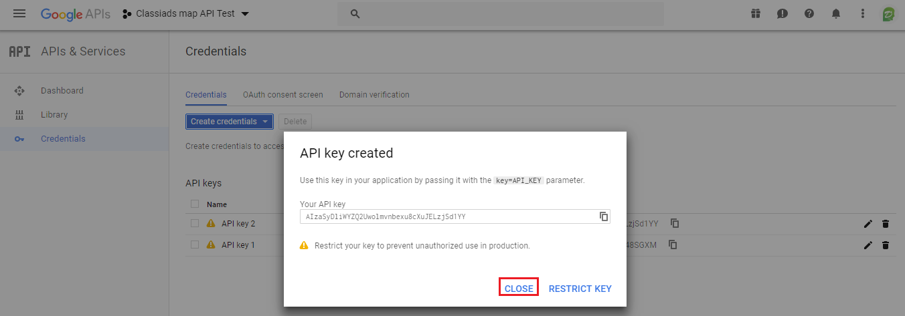
Task: Open the help question mark icon
Action: [809, 13]
